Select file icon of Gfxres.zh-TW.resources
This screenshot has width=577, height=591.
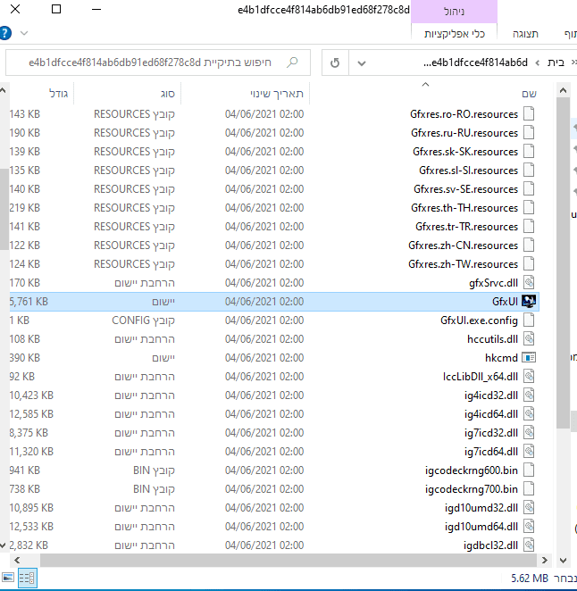[529, 264]
